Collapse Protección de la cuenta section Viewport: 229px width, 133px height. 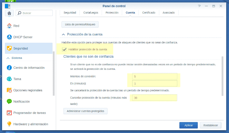[63, 34]
